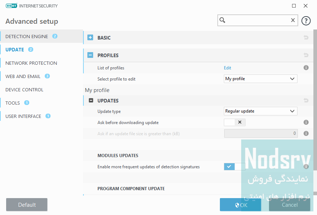Image resolution: width=317 pixels, height=215 pixels.
Task: Open the Select profile to edit dropdown
Action: coord(260,79)
